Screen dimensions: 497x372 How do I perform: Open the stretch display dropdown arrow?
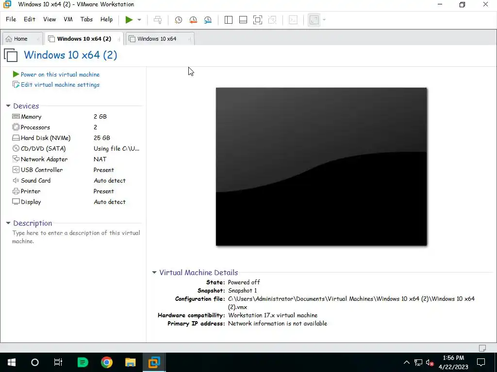click(324, 19)
